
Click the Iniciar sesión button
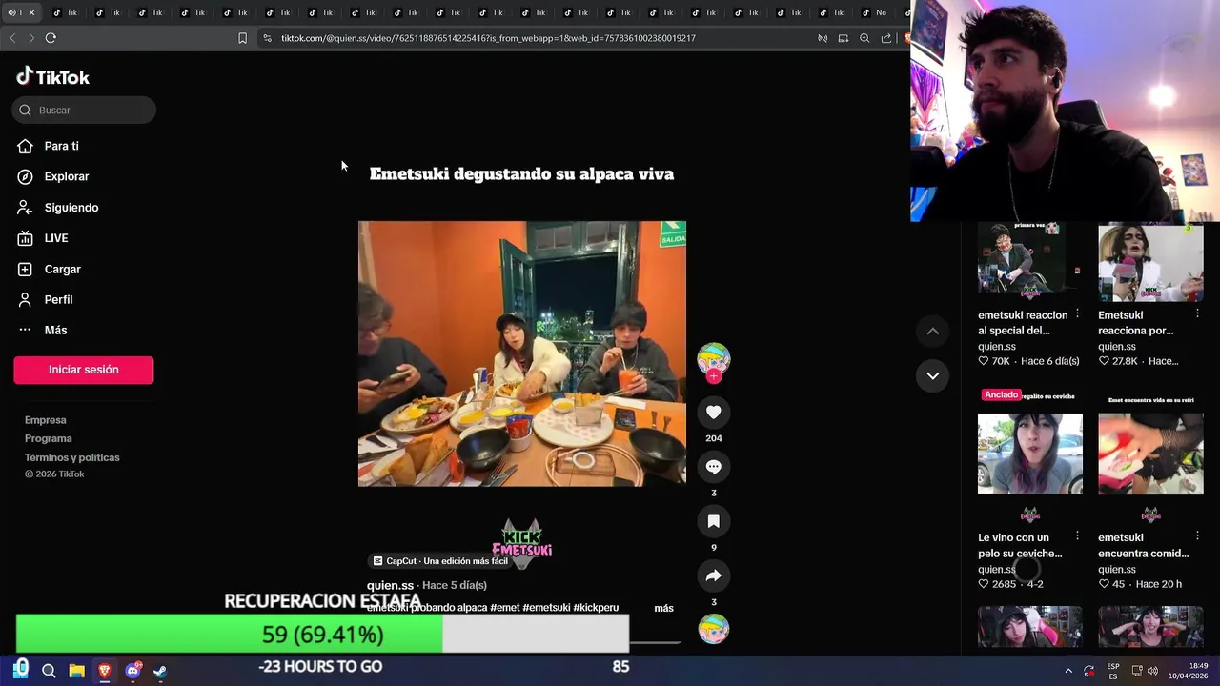pyautogui.click(x=84, y=370)
